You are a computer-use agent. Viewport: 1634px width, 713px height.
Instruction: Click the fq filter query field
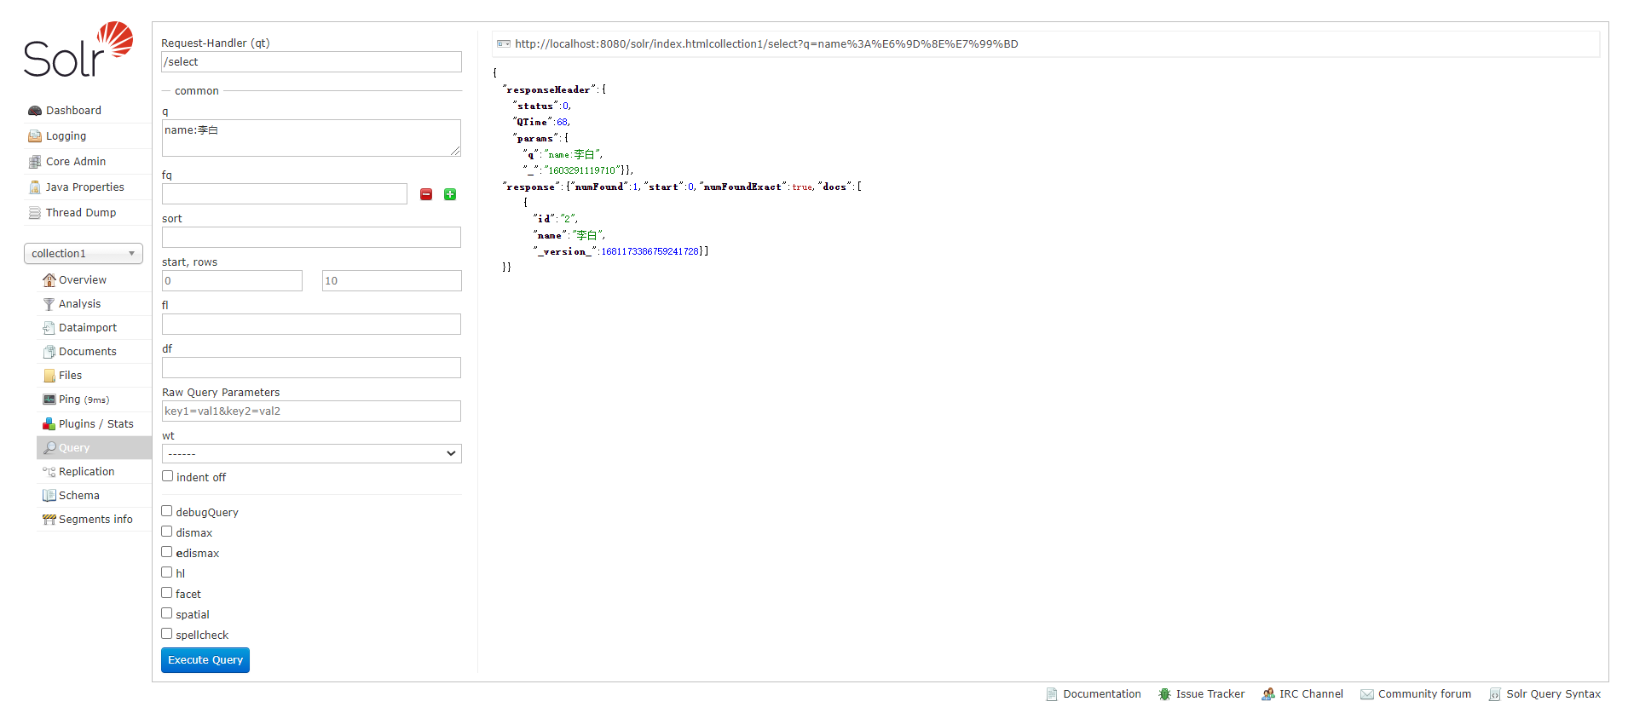285,194
